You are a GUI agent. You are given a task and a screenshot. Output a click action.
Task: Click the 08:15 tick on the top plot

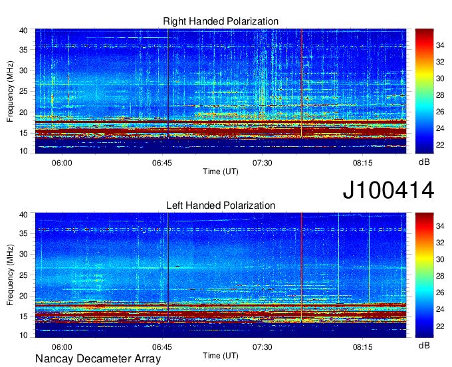coord(363,163)
